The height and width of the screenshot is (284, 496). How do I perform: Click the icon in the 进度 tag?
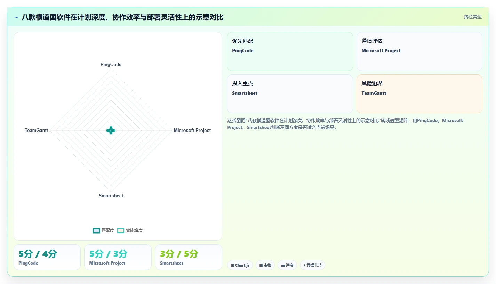[x=283, y=265]
